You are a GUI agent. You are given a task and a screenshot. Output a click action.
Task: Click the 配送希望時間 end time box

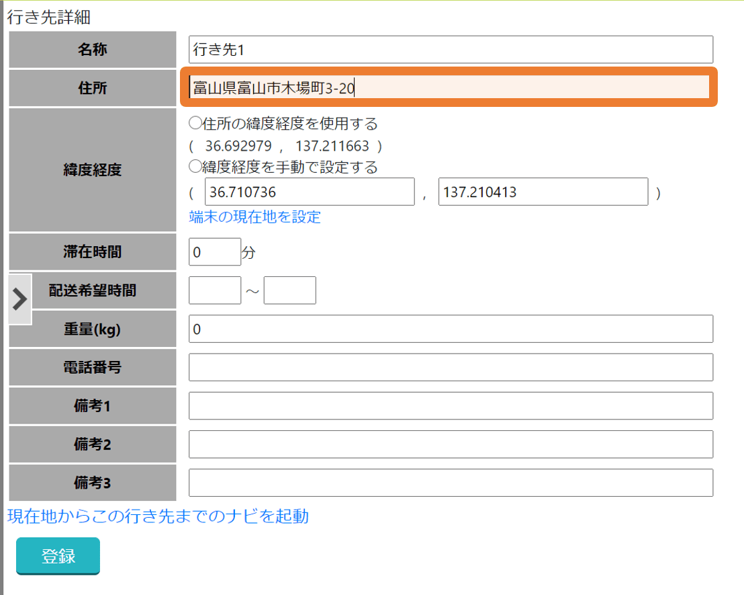tap(289, 290)
